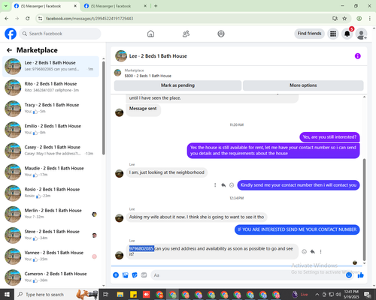Click Lee's avatar in chat header
The image size is (376, 300).
pyautogui.click(x=121, y=56)
